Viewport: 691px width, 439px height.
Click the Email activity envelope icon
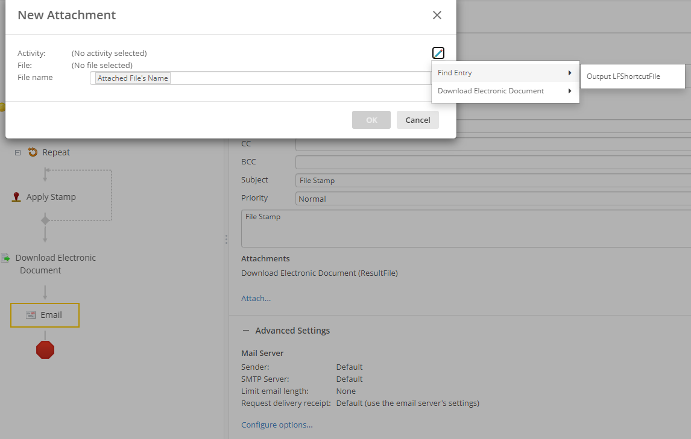pyautogui.click(x=31, y=315)
